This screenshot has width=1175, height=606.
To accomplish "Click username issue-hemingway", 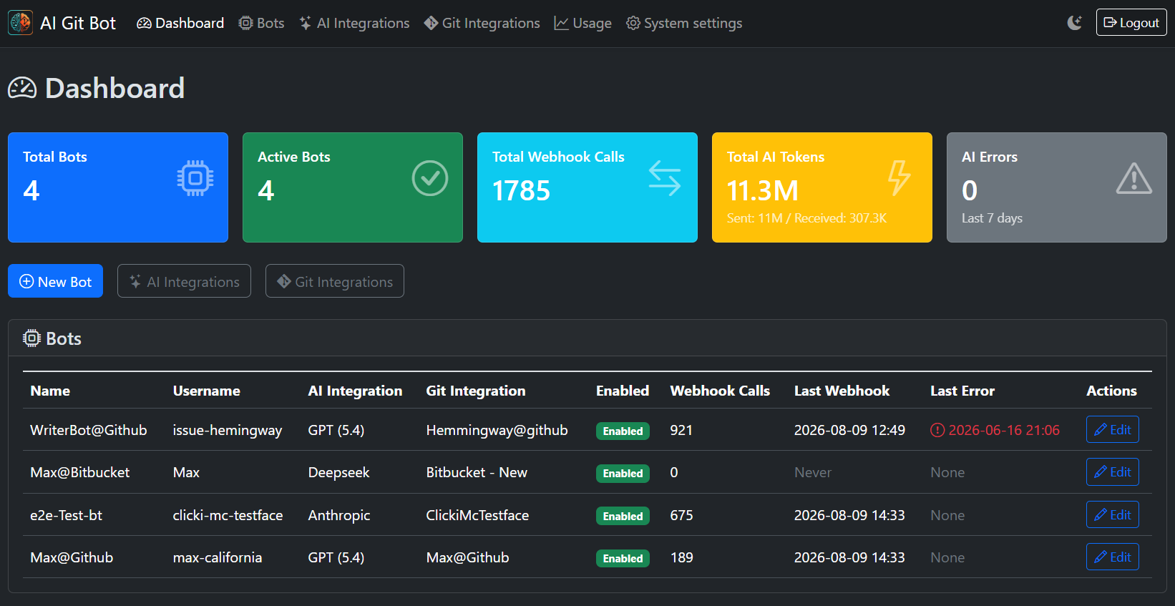I will coord(228,430).
